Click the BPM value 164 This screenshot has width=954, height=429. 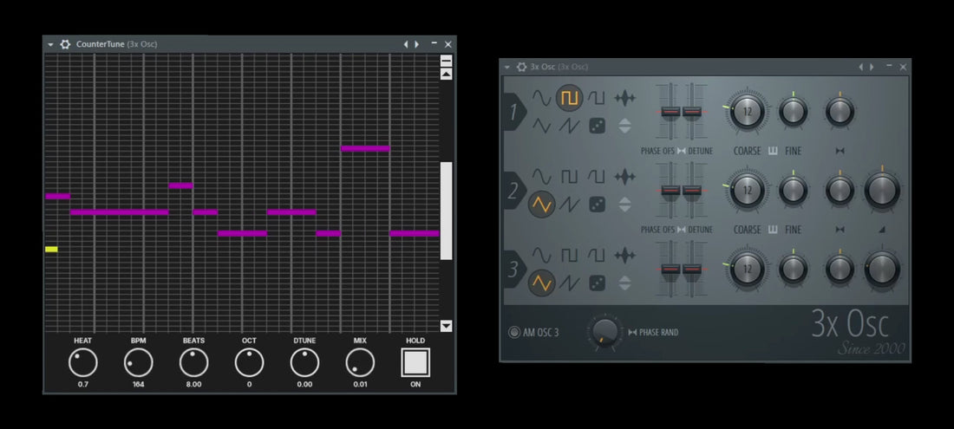click(x=138, y=384)
